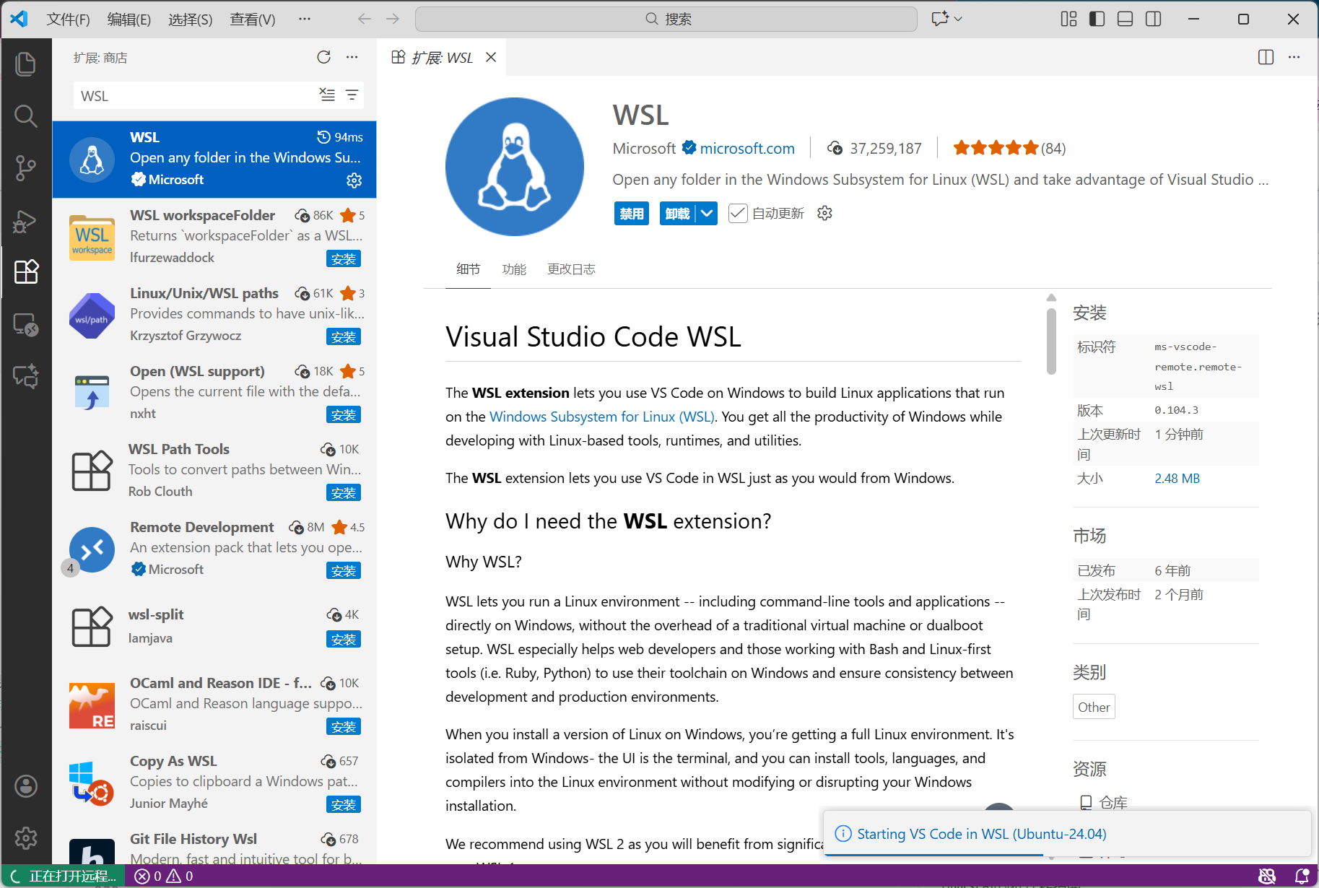Install WSL Path Tools extension

[343, 492]
